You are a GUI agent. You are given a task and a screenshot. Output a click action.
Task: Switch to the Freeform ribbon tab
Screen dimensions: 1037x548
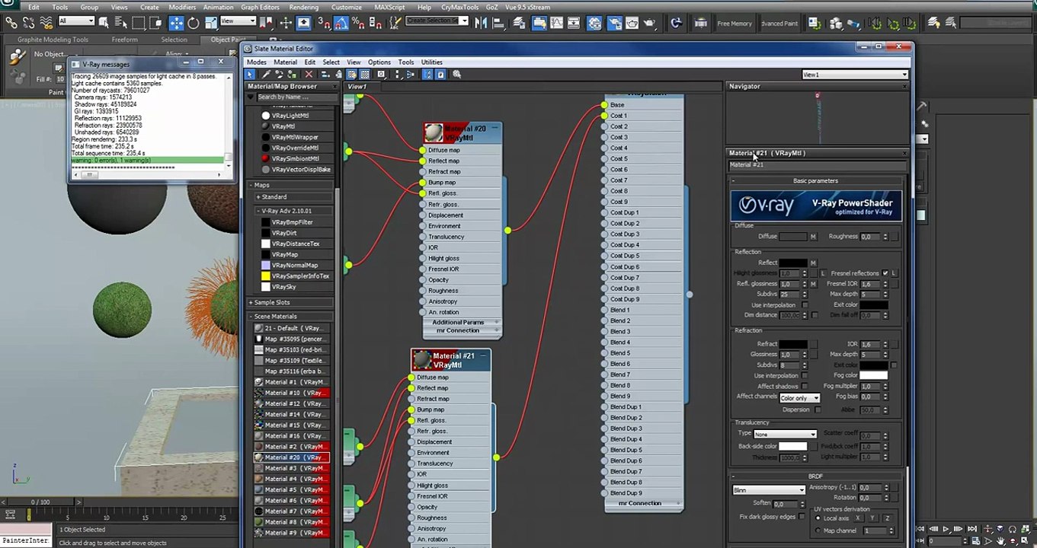[124, 40]
